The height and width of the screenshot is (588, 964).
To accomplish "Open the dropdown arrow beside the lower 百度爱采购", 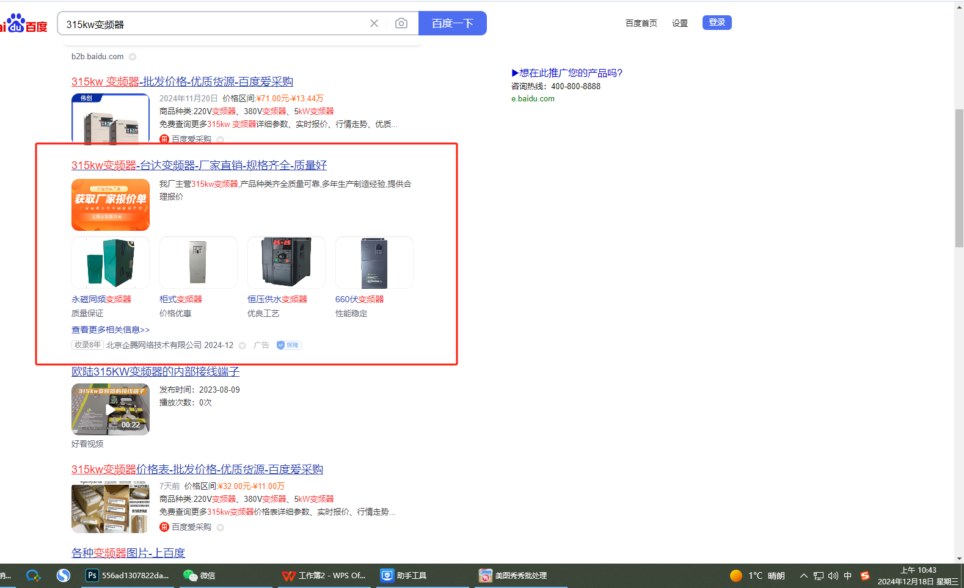I will point(221,528).
